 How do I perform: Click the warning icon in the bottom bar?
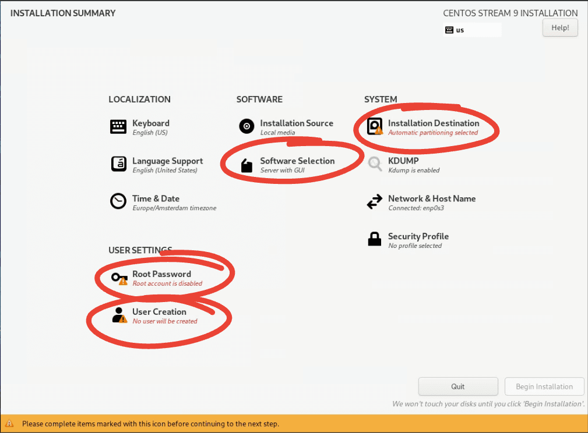point(9,424)
